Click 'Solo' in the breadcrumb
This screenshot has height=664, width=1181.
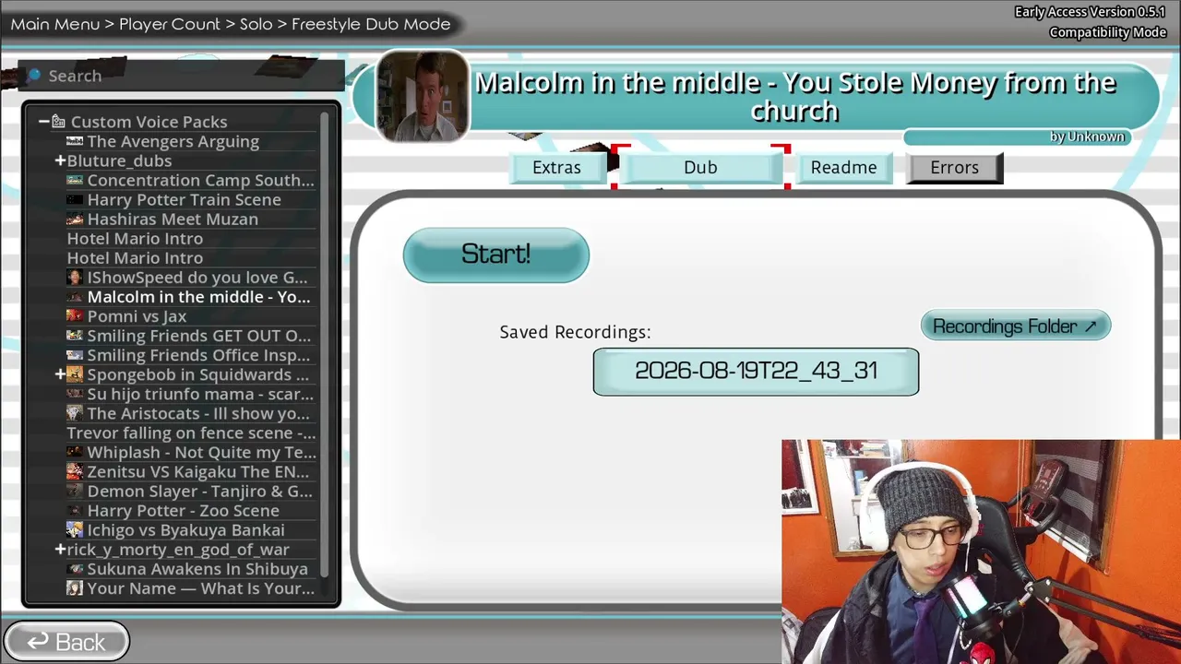click(256, 24)
